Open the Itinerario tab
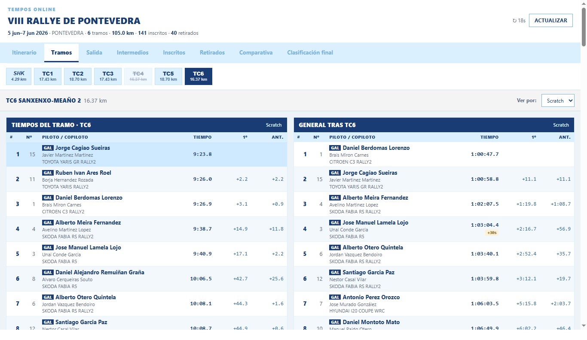This screenshot has height=340, width=587. tap(24, 52)
